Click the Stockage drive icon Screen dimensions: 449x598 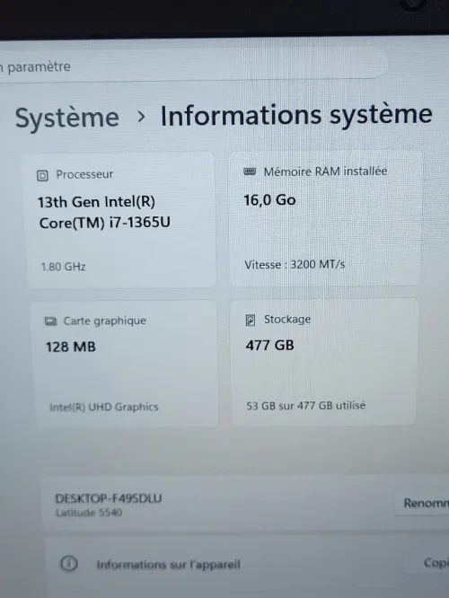[251, 320]
